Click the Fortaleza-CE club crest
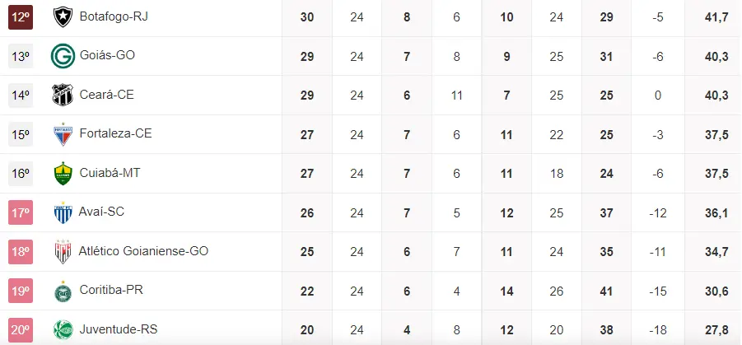Viewport: 742px width, 345px height. (x=63, y=134)
